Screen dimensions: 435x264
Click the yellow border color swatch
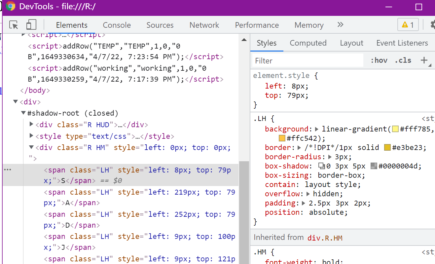(387, 147)
